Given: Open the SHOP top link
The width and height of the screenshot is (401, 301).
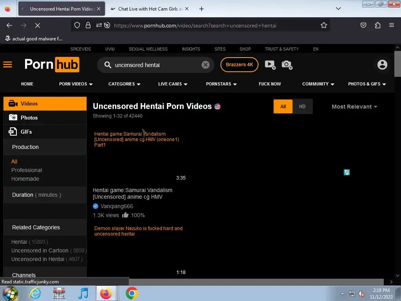Looking at the screenshot, I should [245, 49].
